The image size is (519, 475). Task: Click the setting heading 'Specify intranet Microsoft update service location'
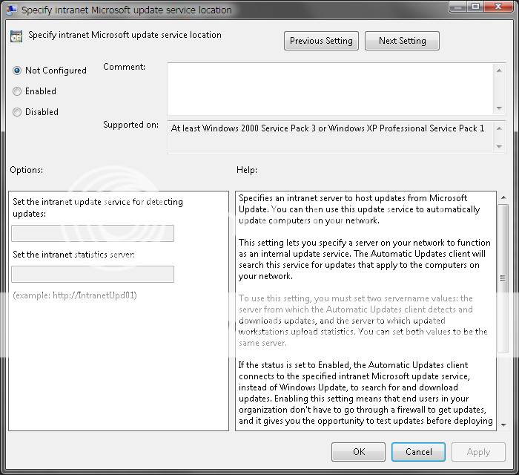pyautogui.click(x=125, y=35)
